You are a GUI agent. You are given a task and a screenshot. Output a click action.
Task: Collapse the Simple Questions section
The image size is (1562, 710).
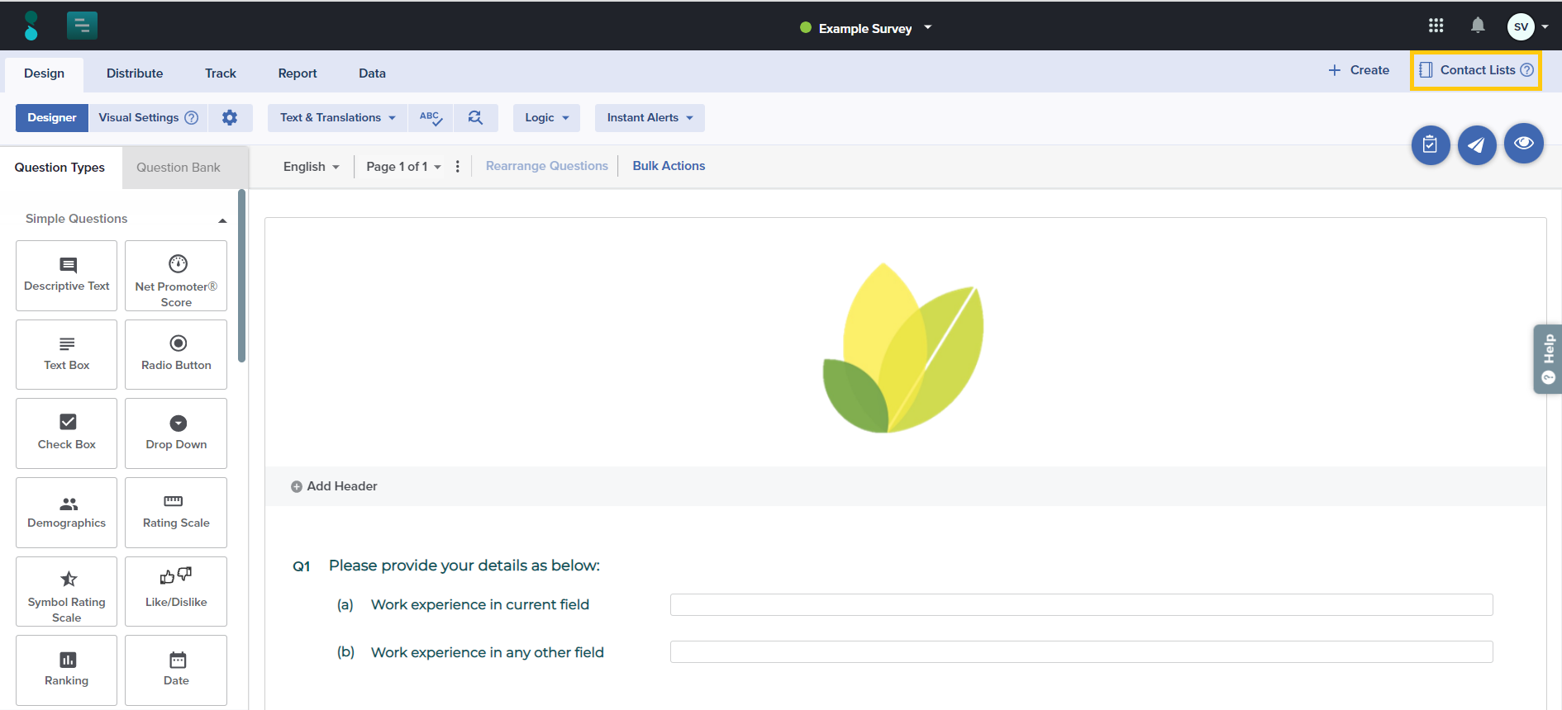222,220
